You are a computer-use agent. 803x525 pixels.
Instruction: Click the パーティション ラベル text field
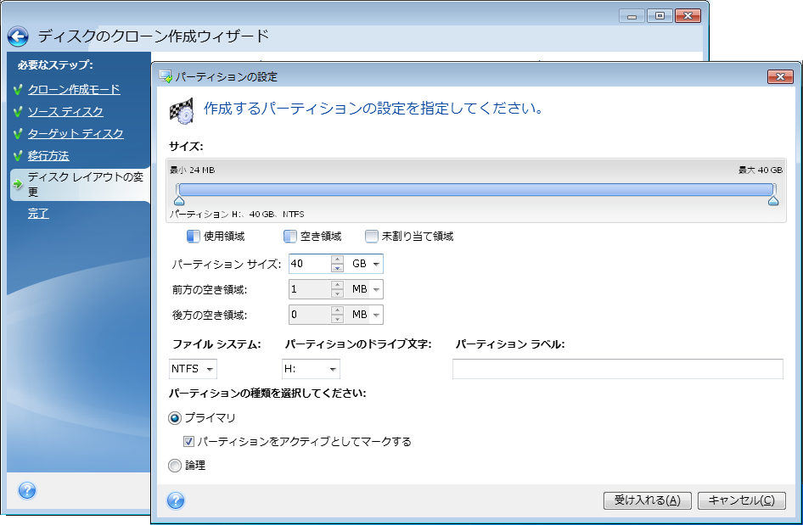[x=617, y=369]
